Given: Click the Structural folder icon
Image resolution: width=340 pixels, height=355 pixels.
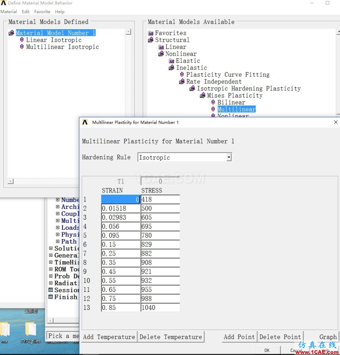Looking at the screenshot, I should (151, 40).
